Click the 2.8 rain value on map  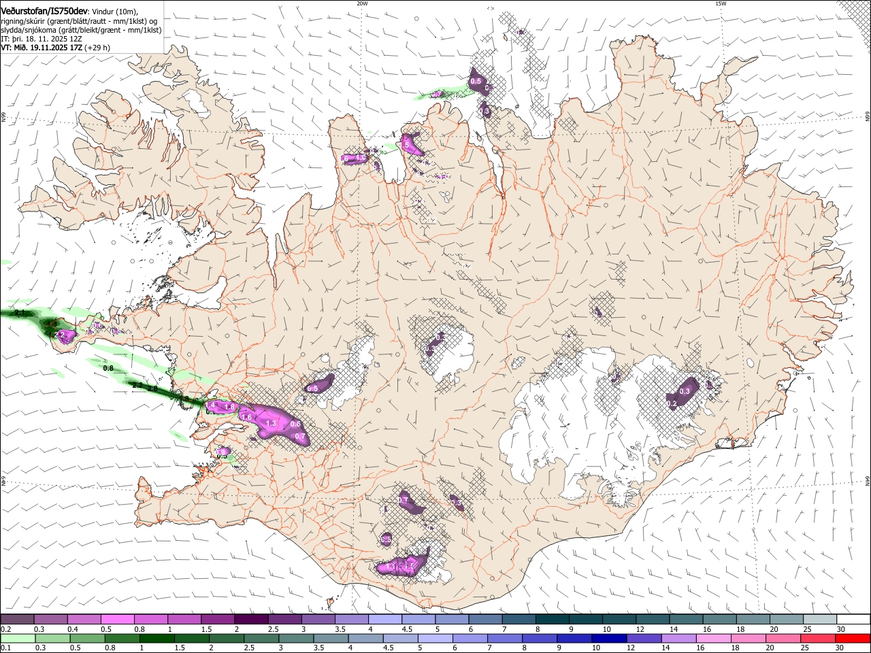(152, 389)
